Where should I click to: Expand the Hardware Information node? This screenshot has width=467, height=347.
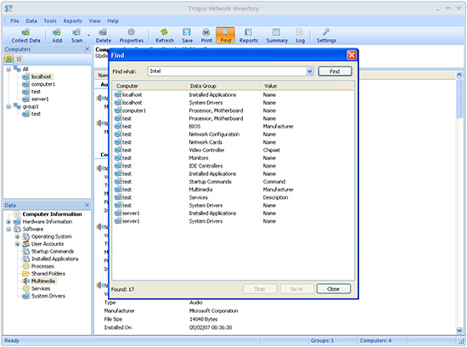pyautogui.click(x=8, y=222)
